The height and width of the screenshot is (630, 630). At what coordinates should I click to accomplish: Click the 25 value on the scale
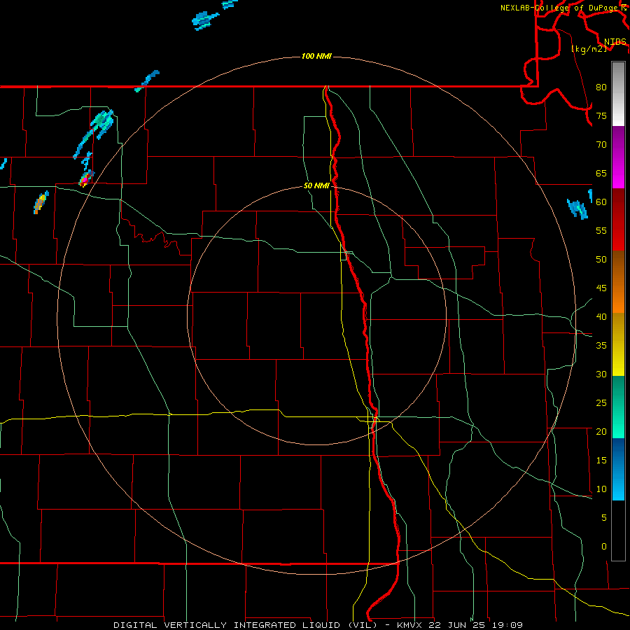[601, 402]
